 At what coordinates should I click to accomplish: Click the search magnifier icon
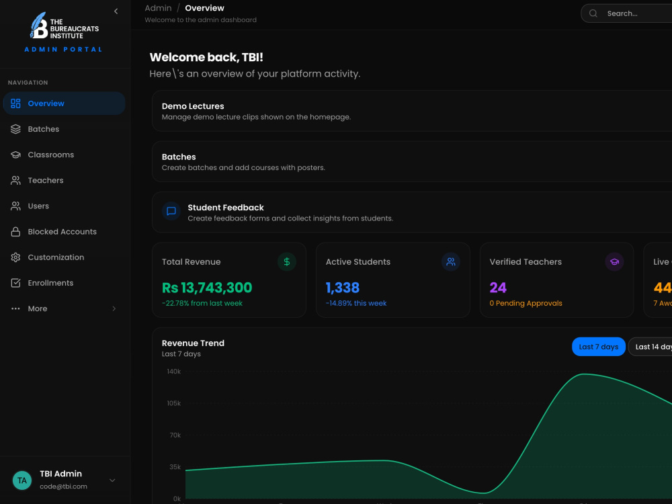coord(593,13)
